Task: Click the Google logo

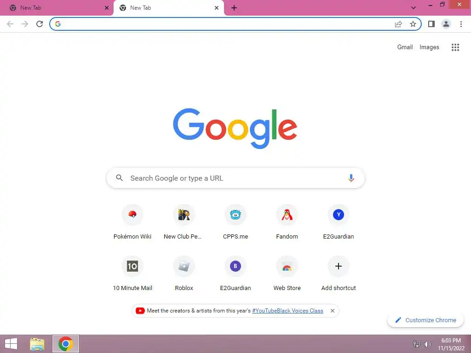Action: point(235,129)
